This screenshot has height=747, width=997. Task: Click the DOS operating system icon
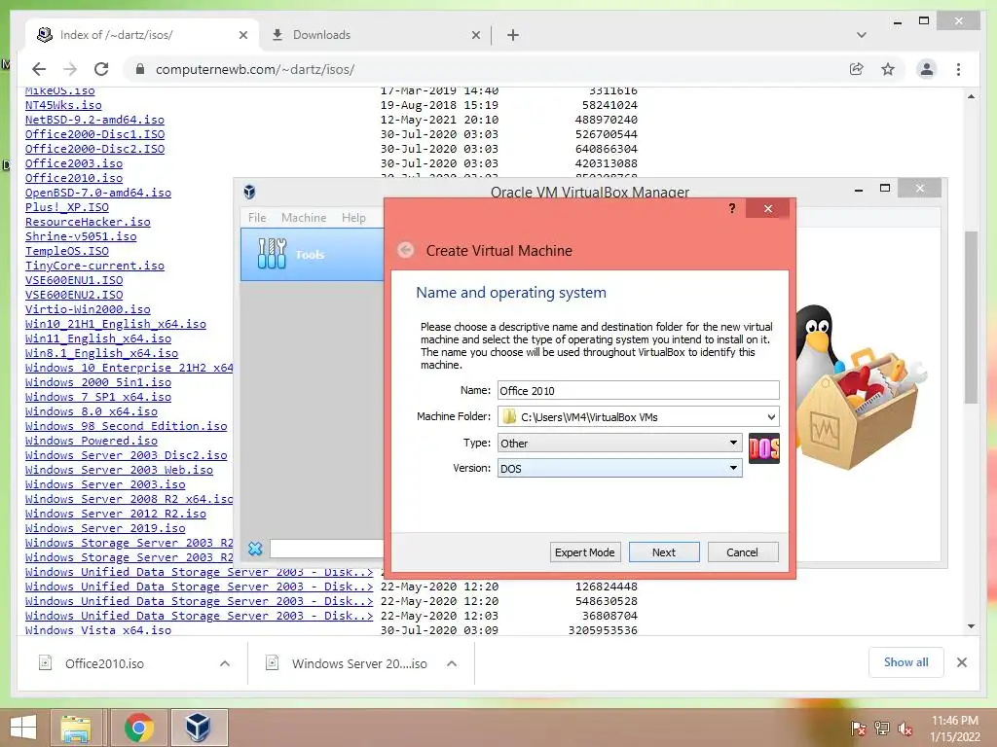763,448
